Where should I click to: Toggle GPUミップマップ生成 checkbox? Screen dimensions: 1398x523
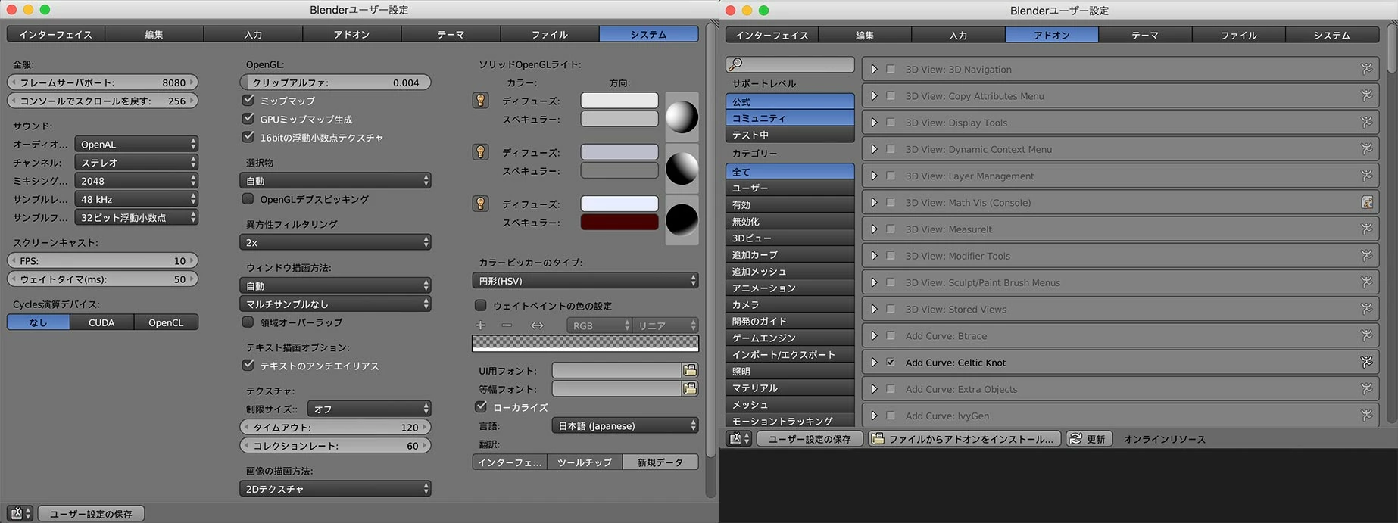tap(248, 119)
